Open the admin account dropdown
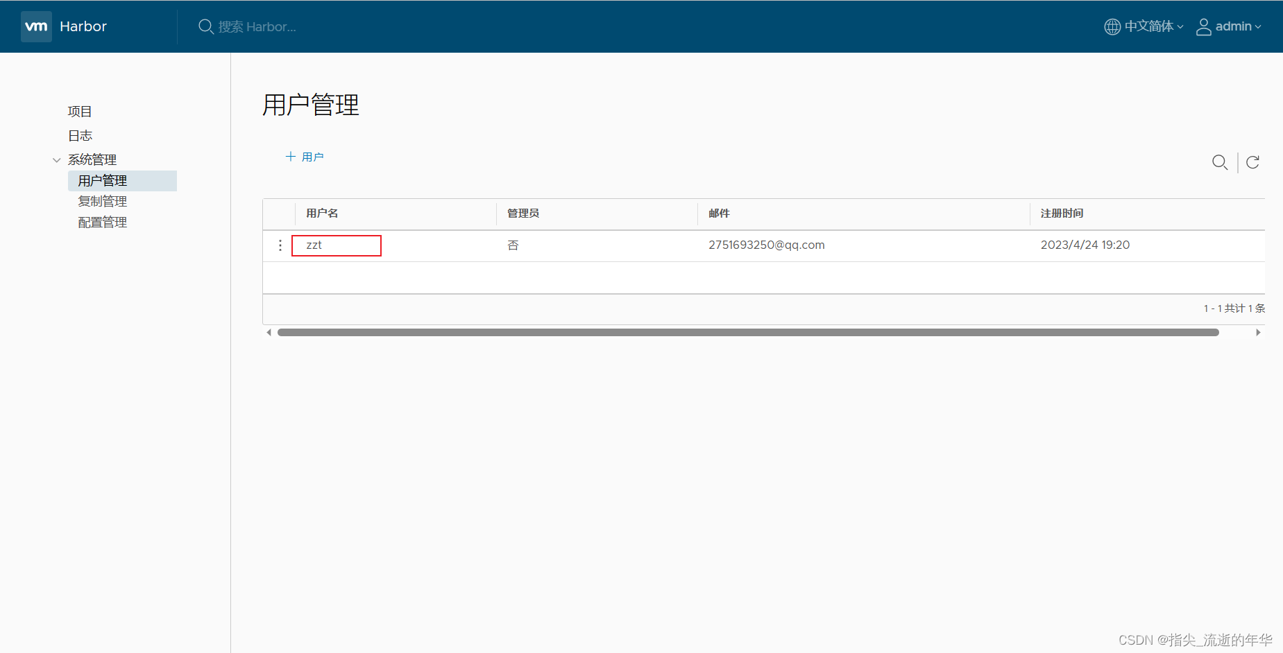The image size is (1283, 653). click(1238, 26)
